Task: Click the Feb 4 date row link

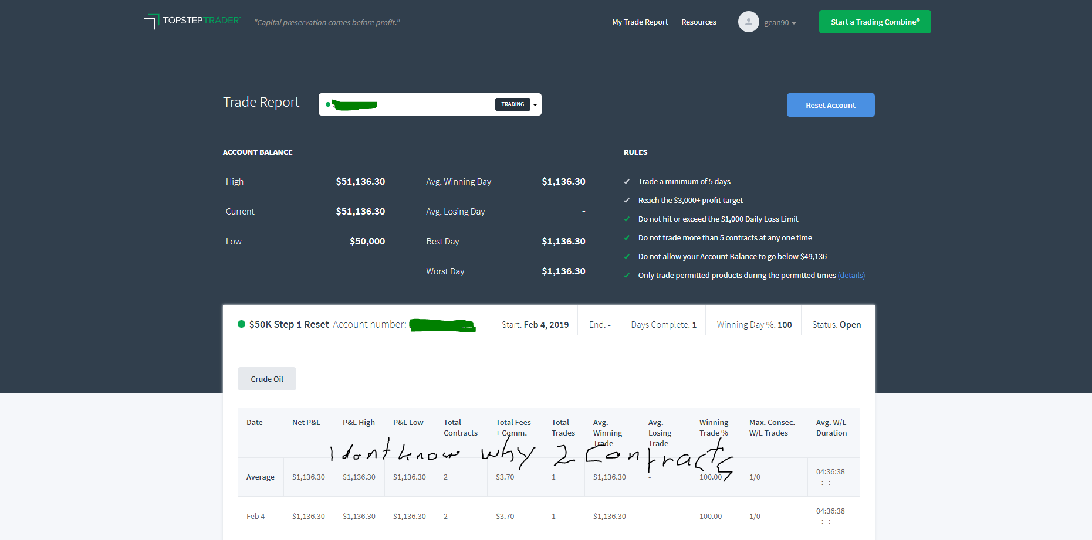Action: point(255,517)
